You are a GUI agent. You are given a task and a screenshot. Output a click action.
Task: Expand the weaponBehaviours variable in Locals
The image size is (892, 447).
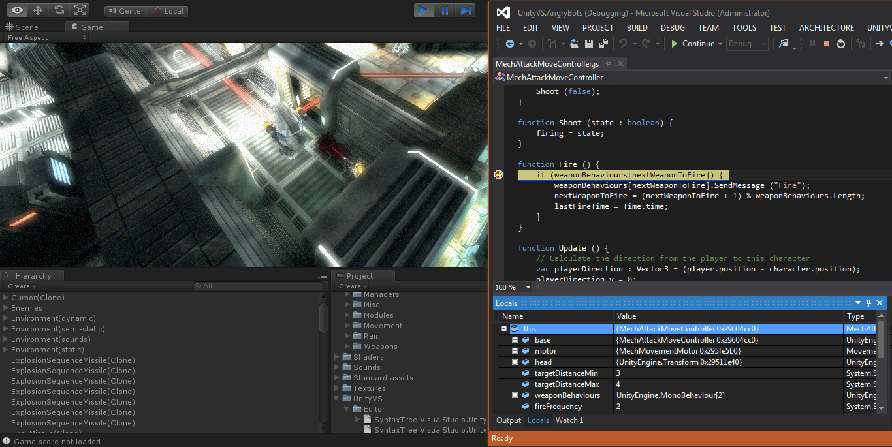pos(514,395)
